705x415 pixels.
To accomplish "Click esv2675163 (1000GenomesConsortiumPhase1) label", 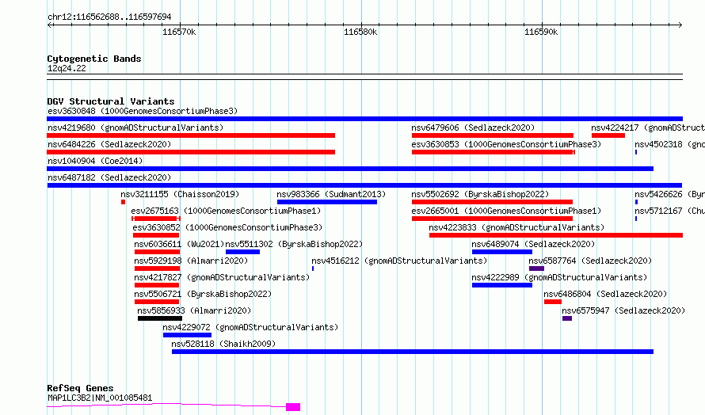I will [x=226, y=211].
